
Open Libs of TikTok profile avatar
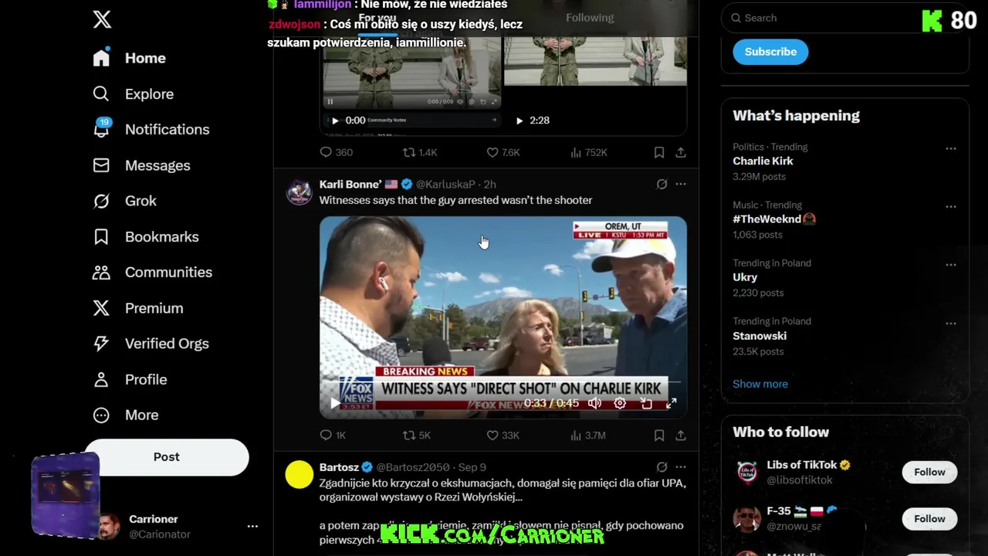pyautogui.click(x=746, y=472)
